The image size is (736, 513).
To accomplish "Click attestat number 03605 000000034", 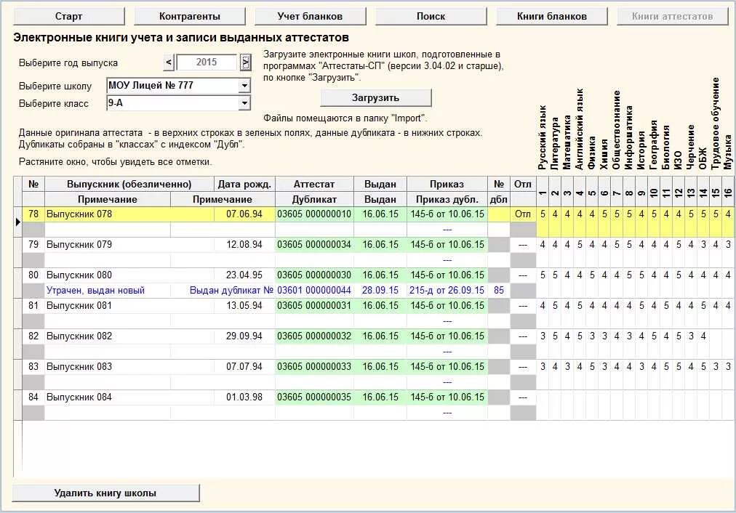I will [x=314, y=245].
